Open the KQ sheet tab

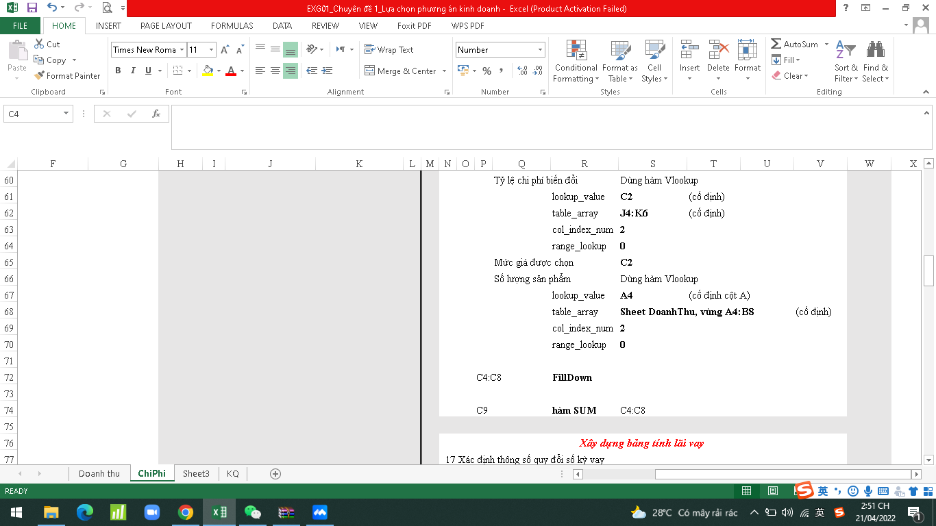pos(233,474)
